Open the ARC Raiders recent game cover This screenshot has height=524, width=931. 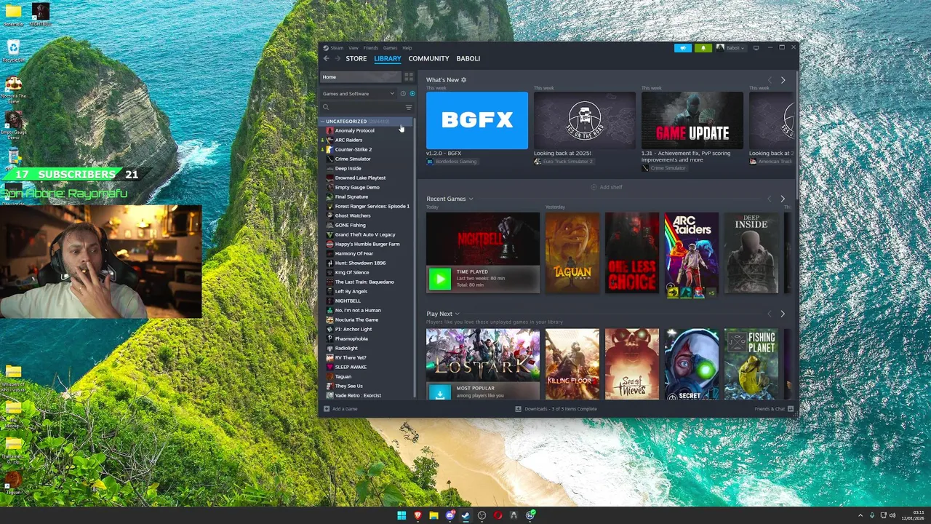tap(691, 253)
